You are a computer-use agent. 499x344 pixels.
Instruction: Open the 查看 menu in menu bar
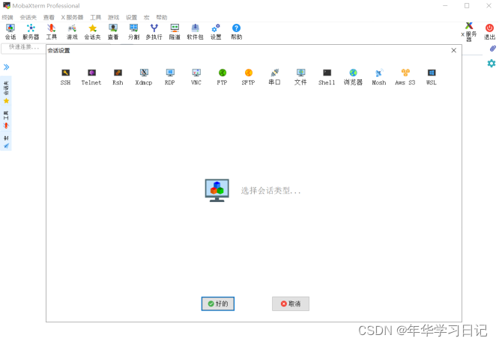pos(49,17)
